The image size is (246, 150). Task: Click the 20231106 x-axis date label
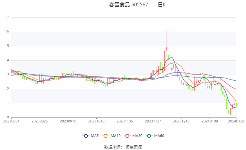coord(125,121)
